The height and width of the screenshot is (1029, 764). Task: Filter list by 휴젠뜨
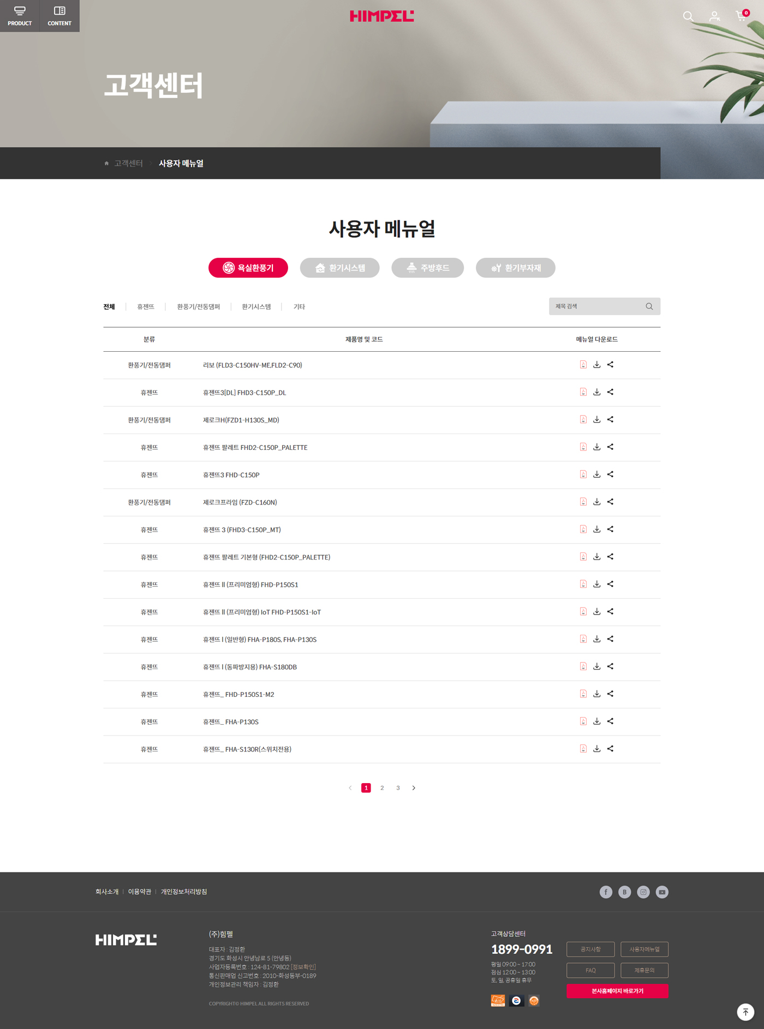click(x=146, y=307)
